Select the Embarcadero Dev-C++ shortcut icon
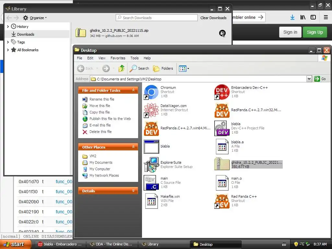This screenshot has width=332, height=249. tap(222, 92)
